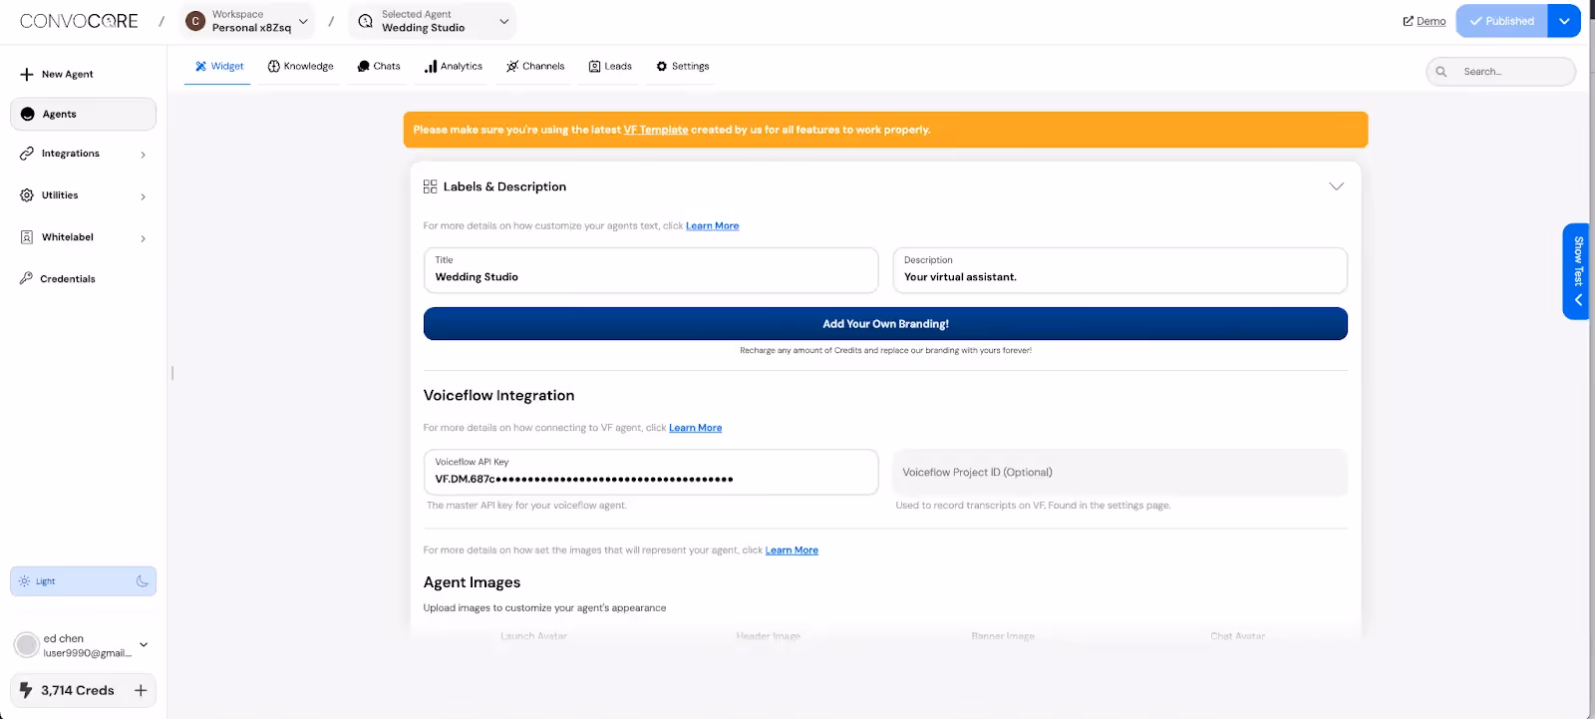Switch to the Analytics tab

tap(454, 66)
